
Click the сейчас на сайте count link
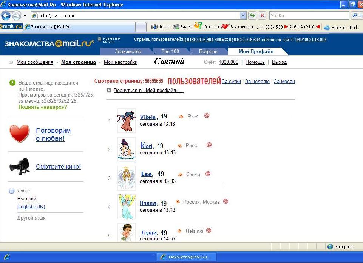tap(311, 40)
